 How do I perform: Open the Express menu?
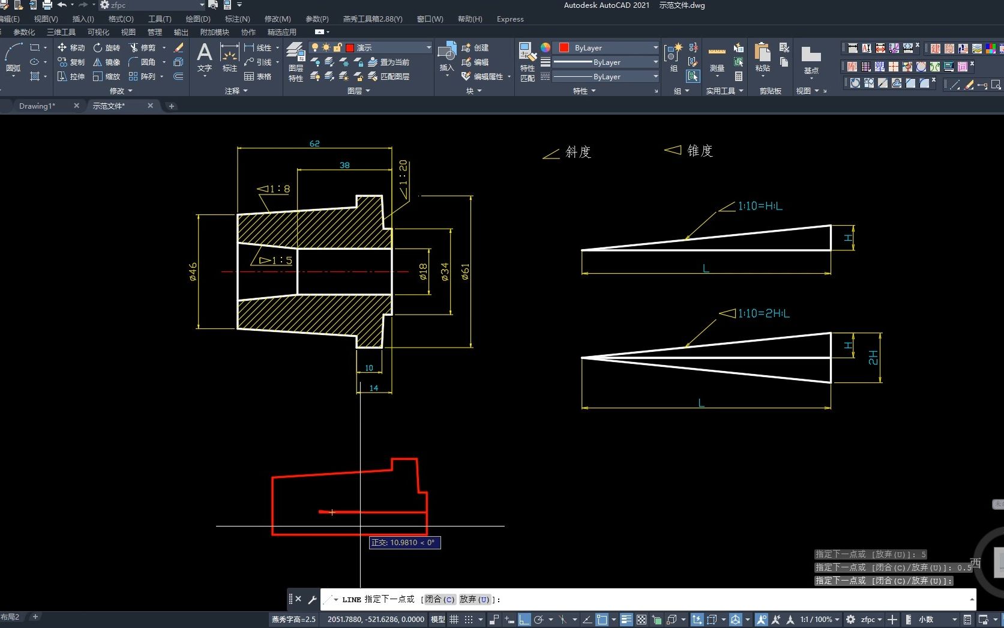coord(510,19)
